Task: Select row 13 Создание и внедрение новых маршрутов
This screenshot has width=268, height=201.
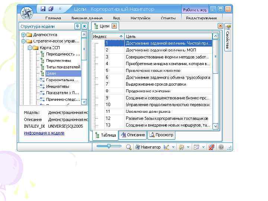Action: (x=158, y=125)
